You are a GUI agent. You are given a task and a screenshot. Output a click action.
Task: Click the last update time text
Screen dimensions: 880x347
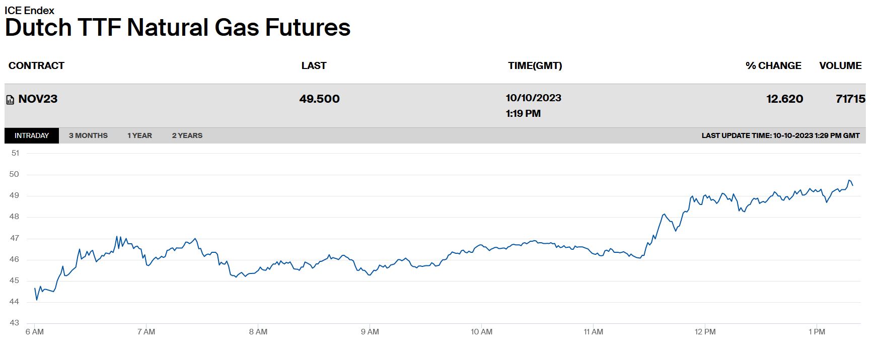(x=780, y=135)
